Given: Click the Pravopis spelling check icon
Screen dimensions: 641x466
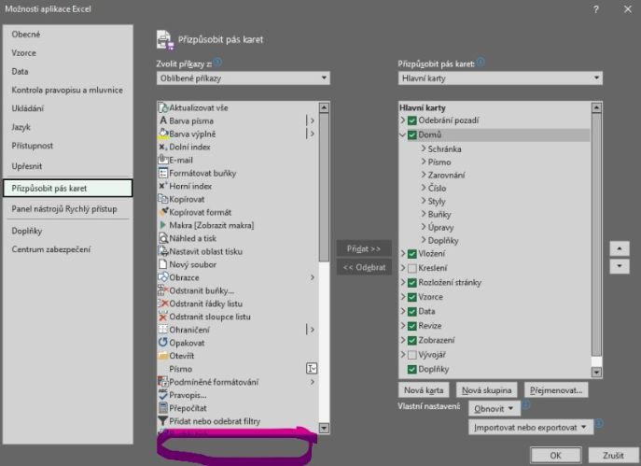Looking at the screenshot, I should tap(163, 395).
